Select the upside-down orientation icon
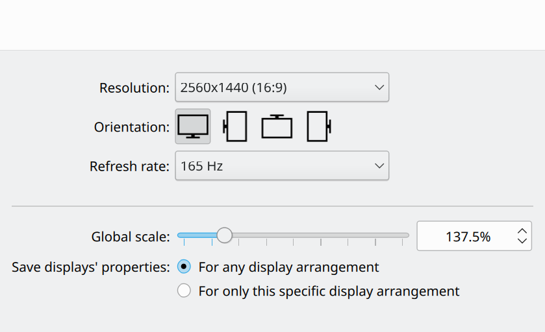 pyautogui.click(x=277, y=126)
